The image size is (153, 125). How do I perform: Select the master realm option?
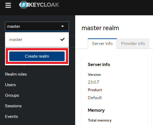[37, 40]
